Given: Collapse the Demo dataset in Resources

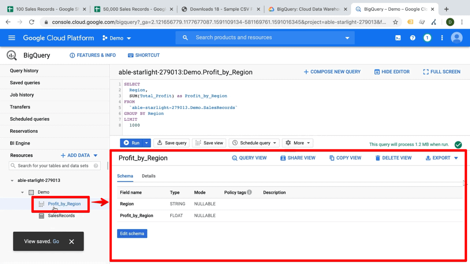Looking at the screenshot, I should 22,192.
